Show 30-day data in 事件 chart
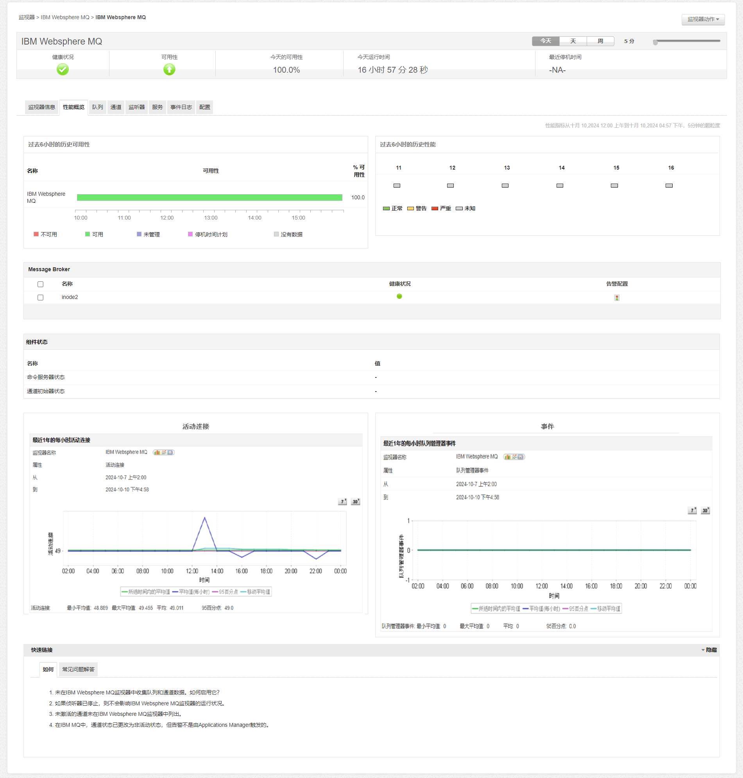Image resolution: width=743 pixels, height=778 pixels. [x=705, y=511]
